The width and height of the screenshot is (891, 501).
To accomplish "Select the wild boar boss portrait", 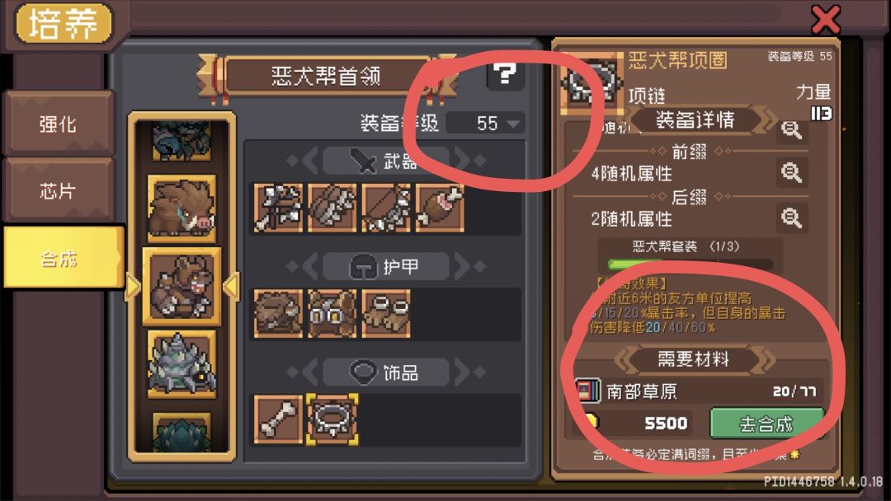I will point(181,208).
